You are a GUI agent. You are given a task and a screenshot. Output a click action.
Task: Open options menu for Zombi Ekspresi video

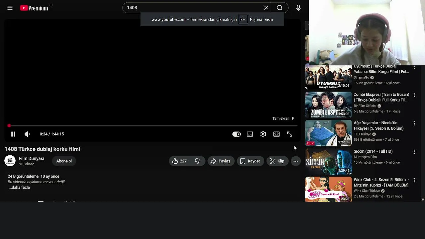(414, 95)
